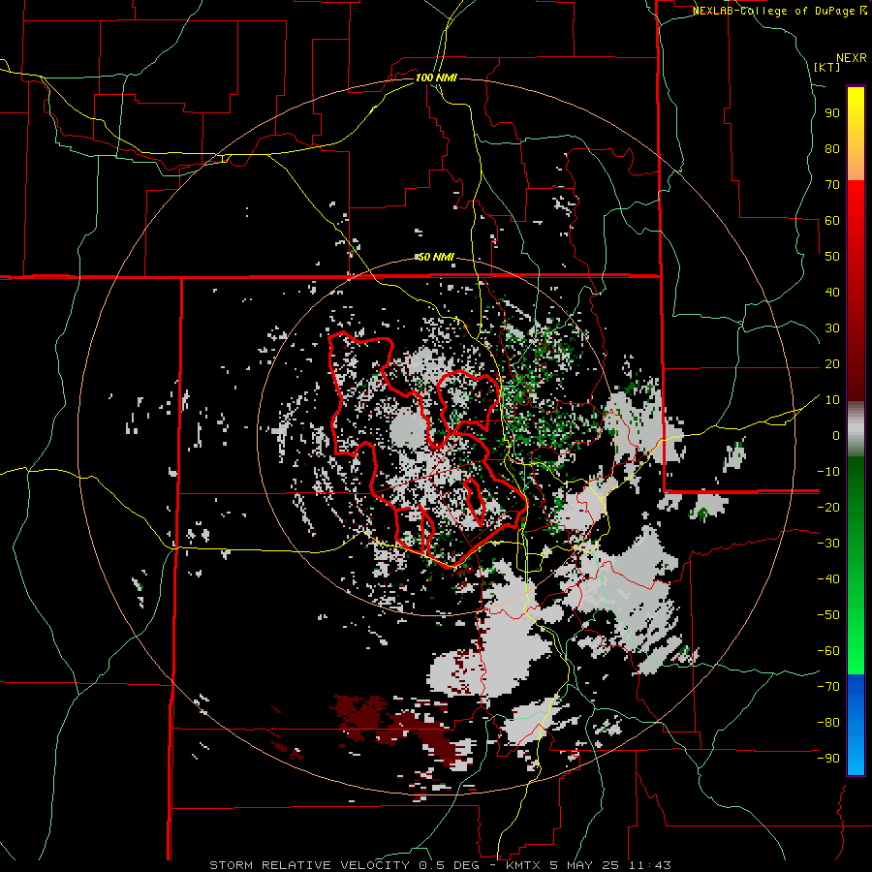This screenshot has width=872, height=872.
Task: Click the positive 30 scale value
Action: (832, 328)
